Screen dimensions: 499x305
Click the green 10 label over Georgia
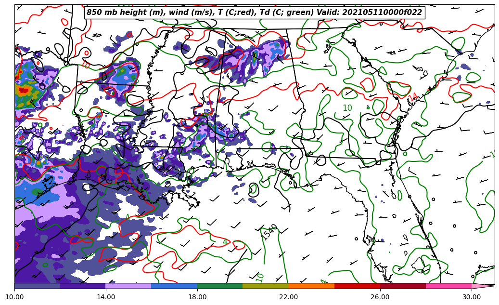click(347, 108)
